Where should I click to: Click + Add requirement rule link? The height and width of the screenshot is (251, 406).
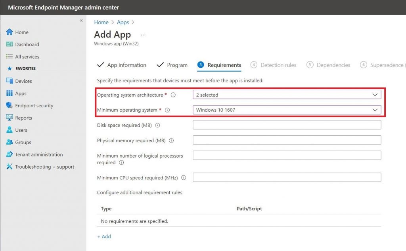point(104,236)
